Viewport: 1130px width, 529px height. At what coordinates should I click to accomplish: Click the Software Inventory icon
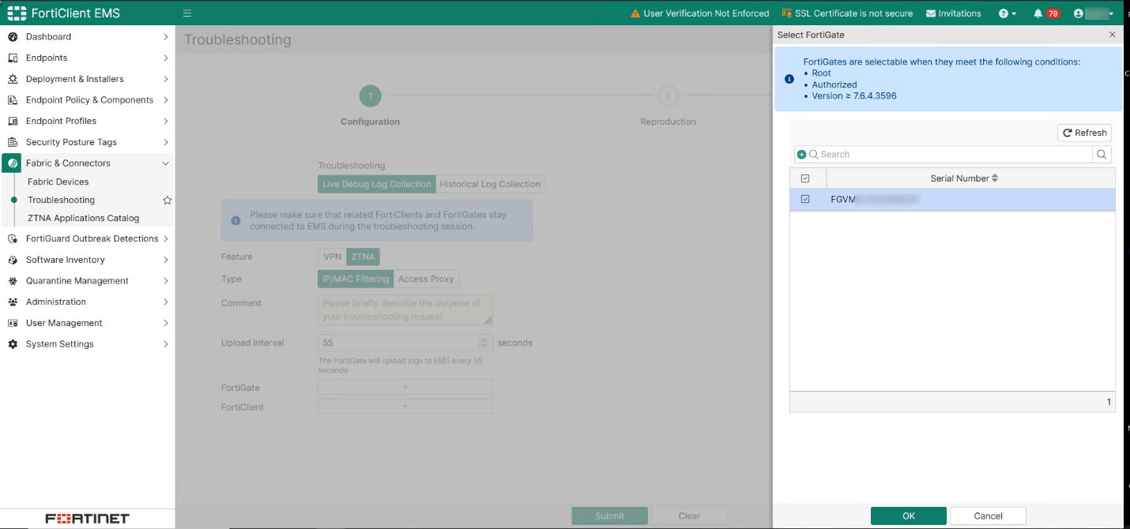coord(13,260)
